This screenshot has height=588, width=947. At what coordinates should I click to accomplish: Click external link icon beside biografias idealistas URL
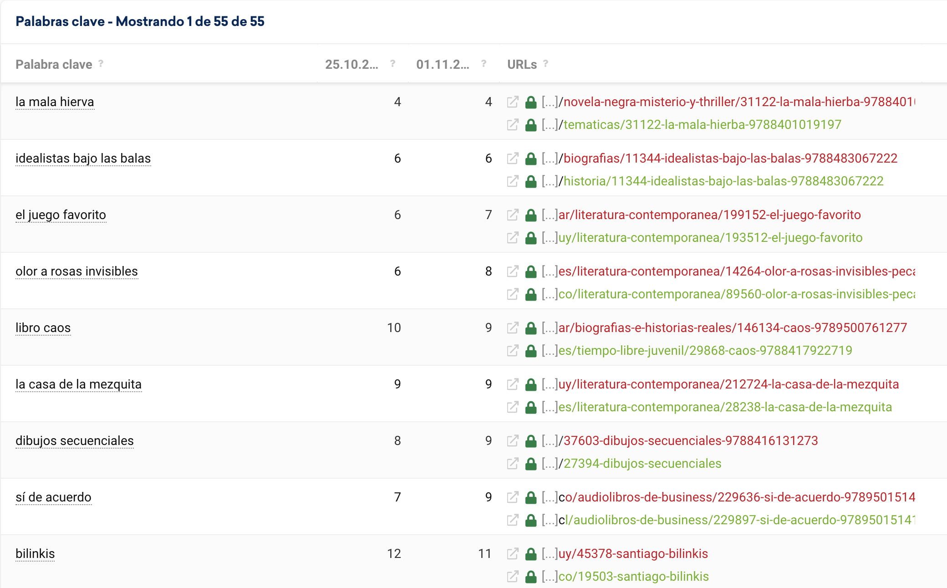(x=513, y=159)
